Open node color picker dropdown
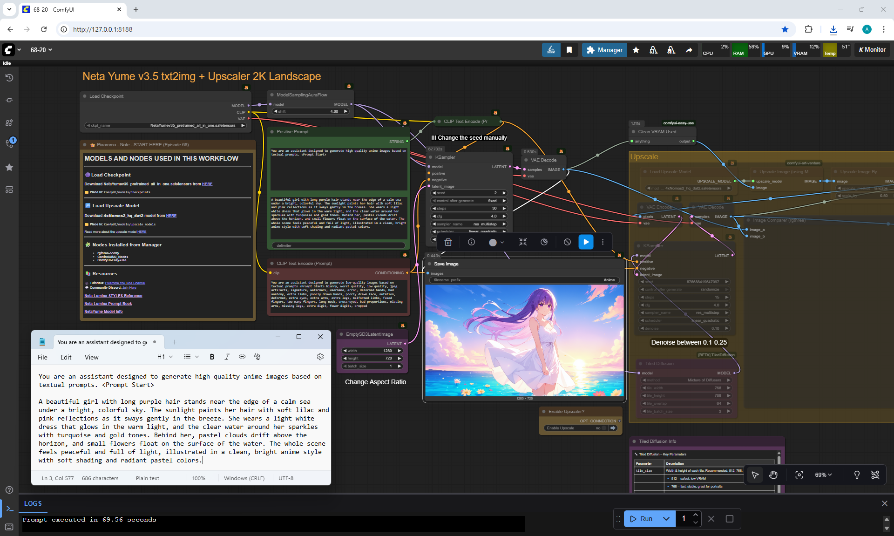Image resolution: width=894 pixels, height=536 pixels. 496,242
